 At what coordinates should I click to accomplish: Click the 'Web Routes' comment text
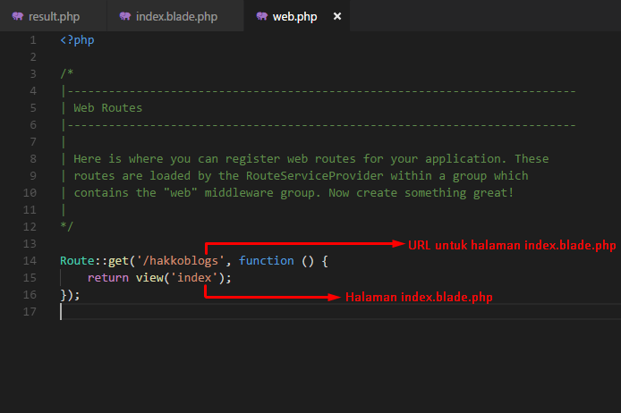point(107,108)
